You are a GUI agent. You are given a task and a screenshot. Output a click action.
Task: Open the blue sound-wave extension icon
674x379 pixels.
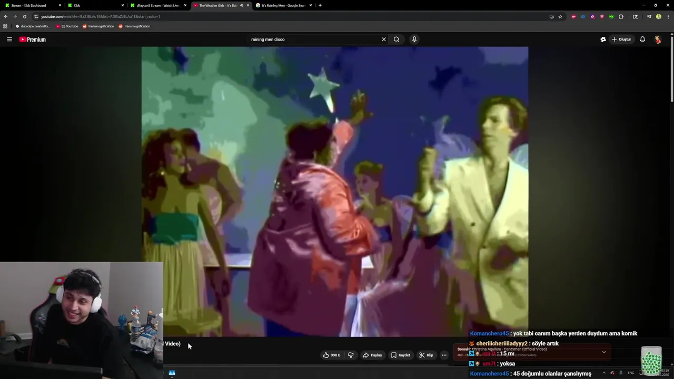(583, 16)
